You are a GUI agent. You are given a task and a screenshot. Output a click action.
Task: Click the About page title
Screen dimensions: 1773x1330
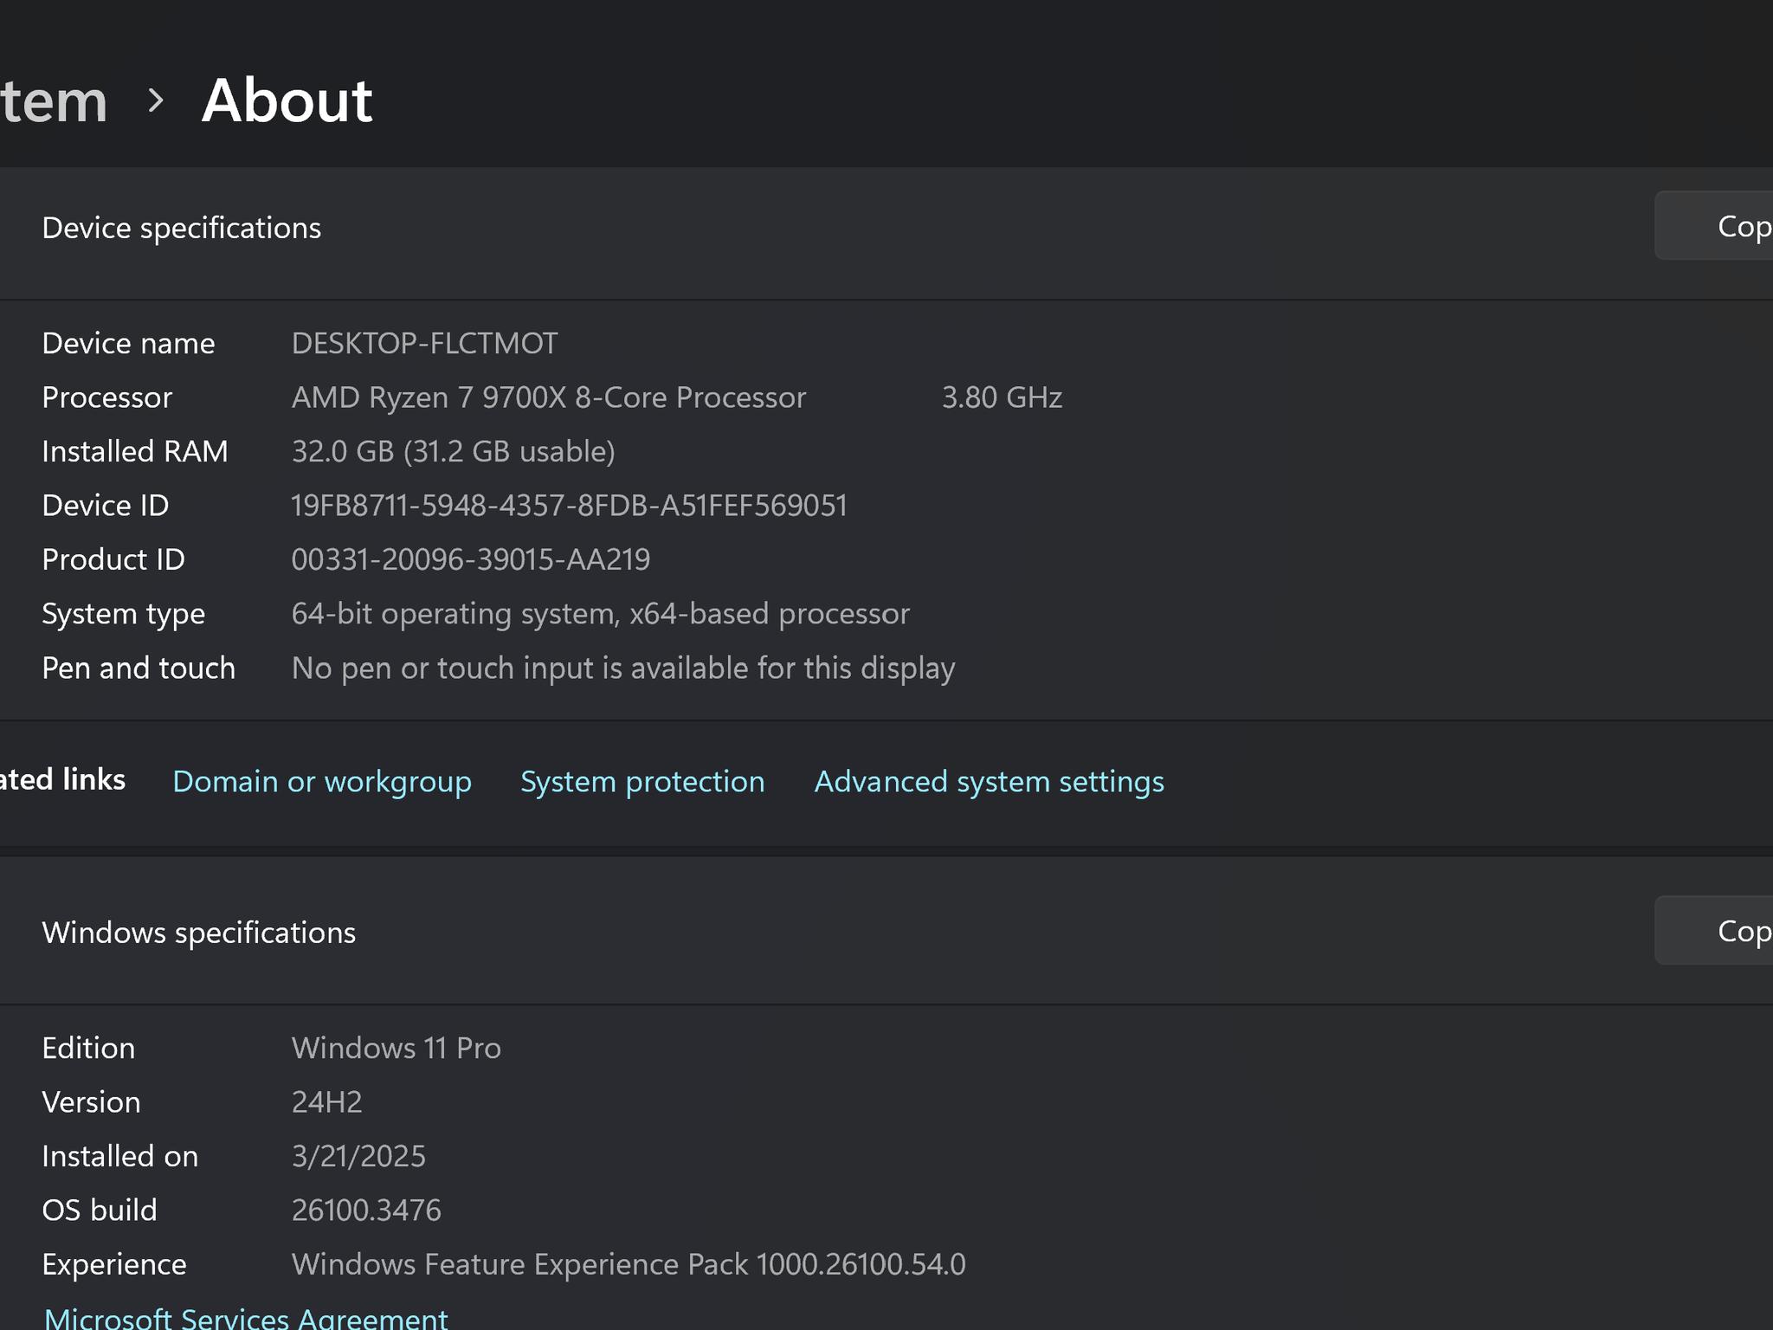[287, 100]
